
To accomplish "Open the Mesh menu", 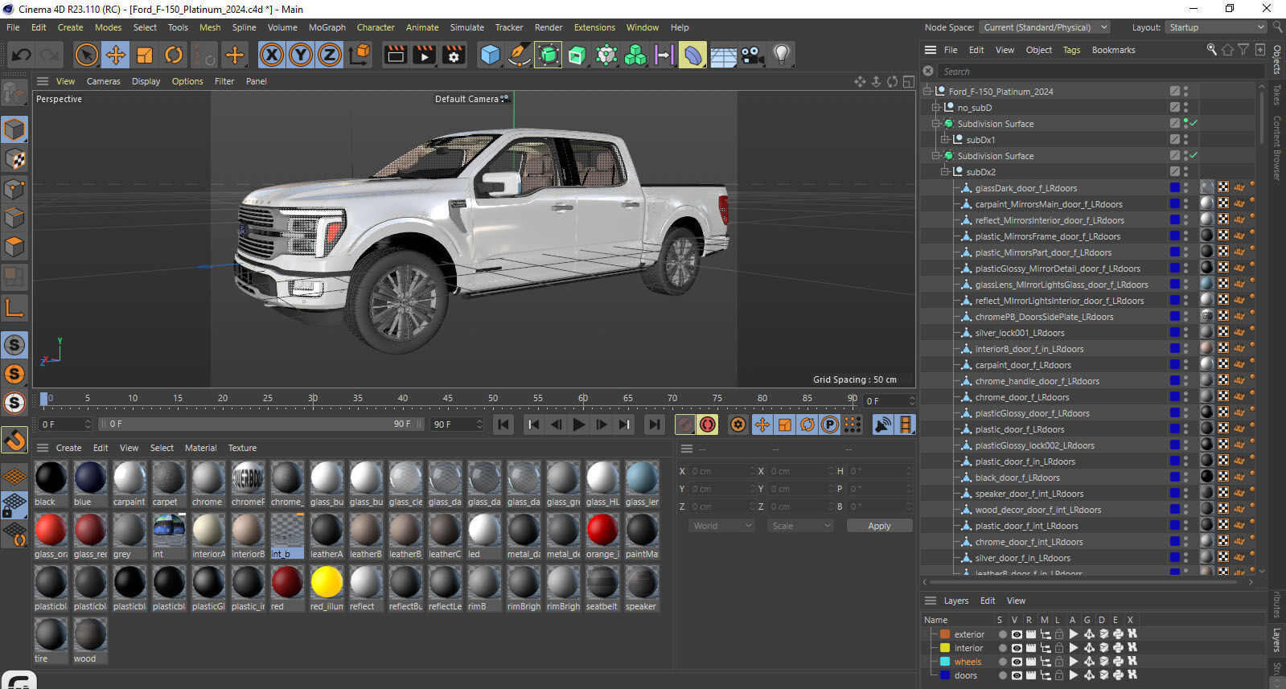I will tap(210, 27).
